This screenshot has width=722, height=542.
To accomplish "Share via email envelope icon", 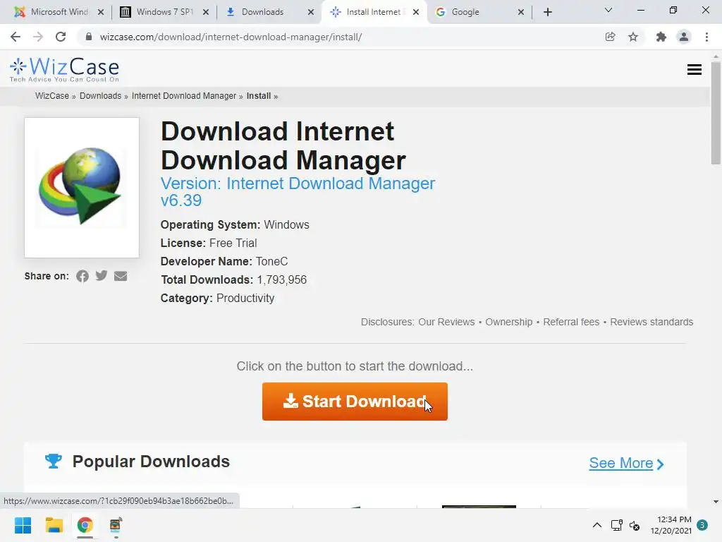I will [x=121, y=276].
